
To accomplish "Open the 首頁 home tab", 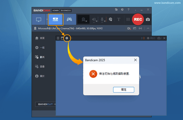I will coord(40,38).
